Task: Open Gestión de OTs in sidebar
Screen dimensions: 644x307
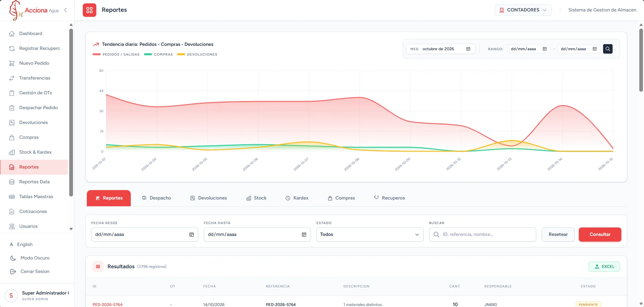Action: tap(34, 93)
